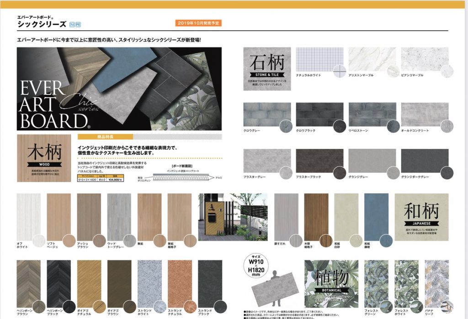Image resolution: width=468 pixels, height=319 pixels.
Task: Click the フォレストグリーン label text
Action: pos(371,313)
